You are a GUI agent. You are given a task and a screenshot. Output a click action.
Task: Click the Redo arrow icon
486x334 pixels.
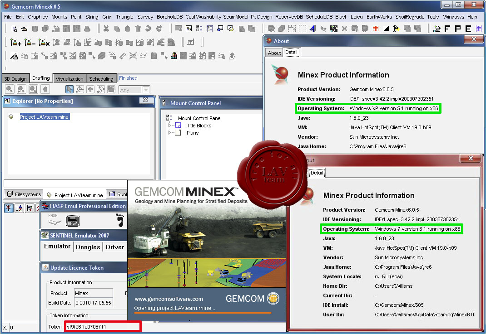[159, 29]
